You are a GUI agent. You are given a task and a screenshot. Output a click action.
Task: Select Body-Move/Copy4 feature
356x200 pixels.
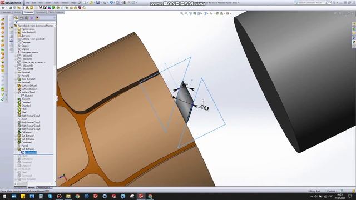pyautogui.click(x=31, y=129)
